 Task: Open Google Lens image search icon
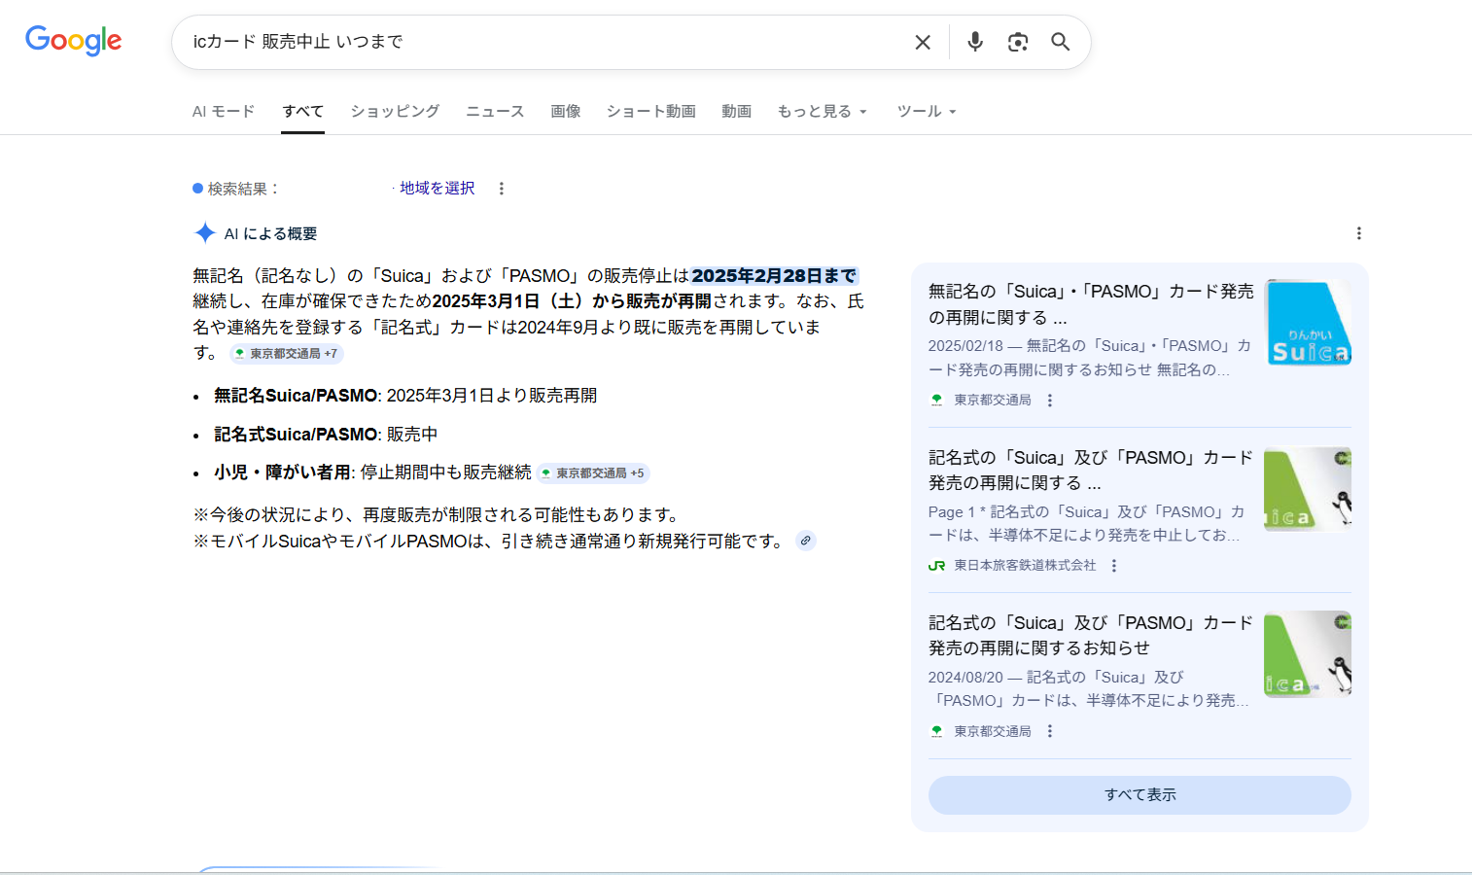(1018, 42)
